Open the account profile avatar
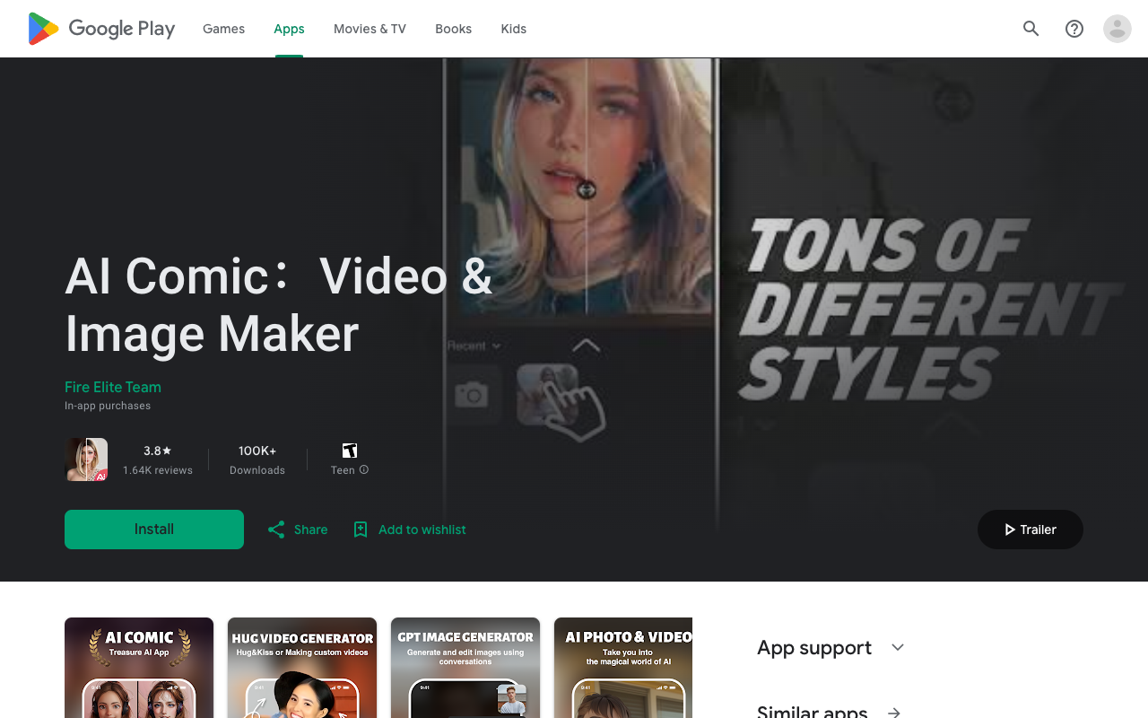The image size is (1148, 718). [1118, 29]
